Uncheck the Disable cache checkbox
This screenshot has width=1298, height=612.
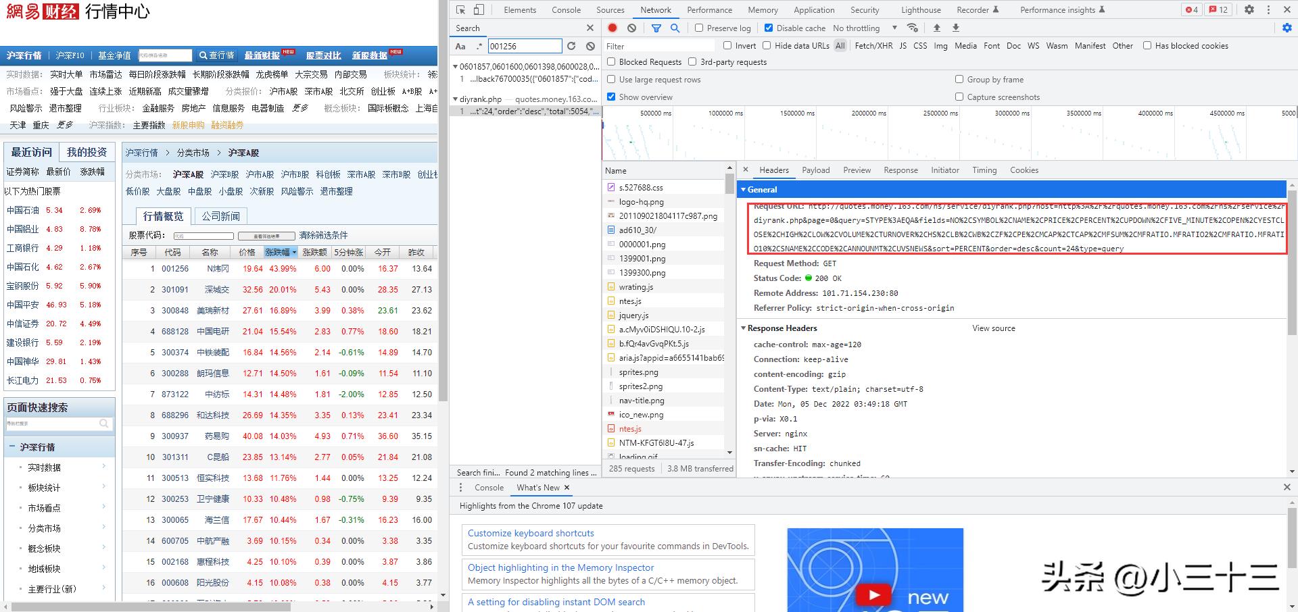pyautogui.click(x=769, y=28)
